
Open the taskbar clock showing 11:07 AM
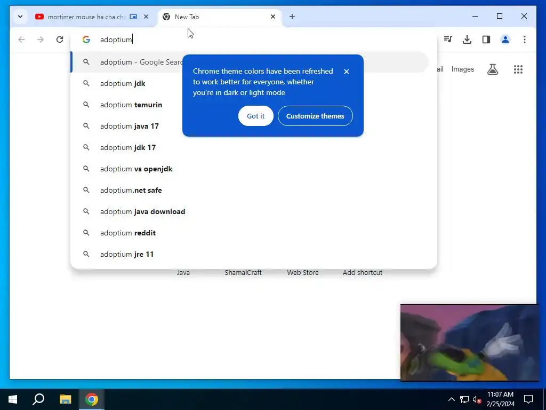500,399
